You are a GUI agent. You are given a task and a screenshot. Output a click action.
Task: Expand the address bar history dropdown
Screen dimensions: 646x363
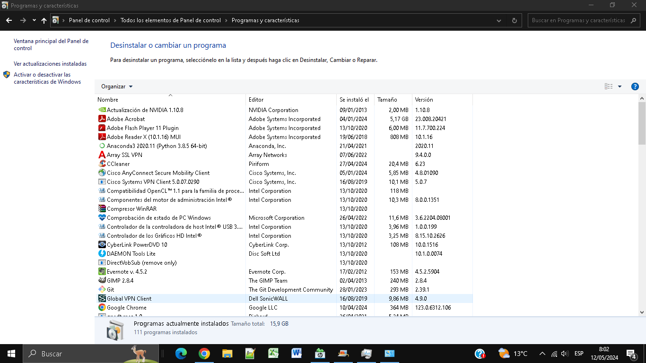coord(499,20)
